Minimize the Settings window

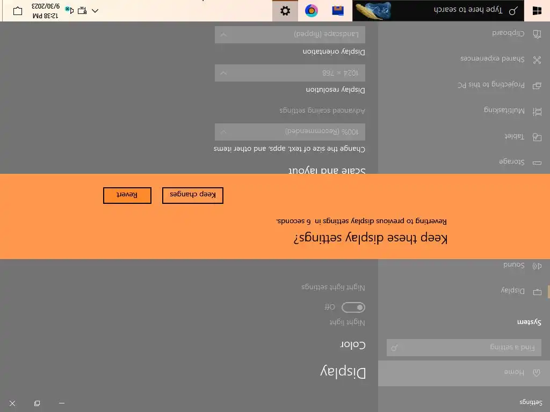coord(62,403)
